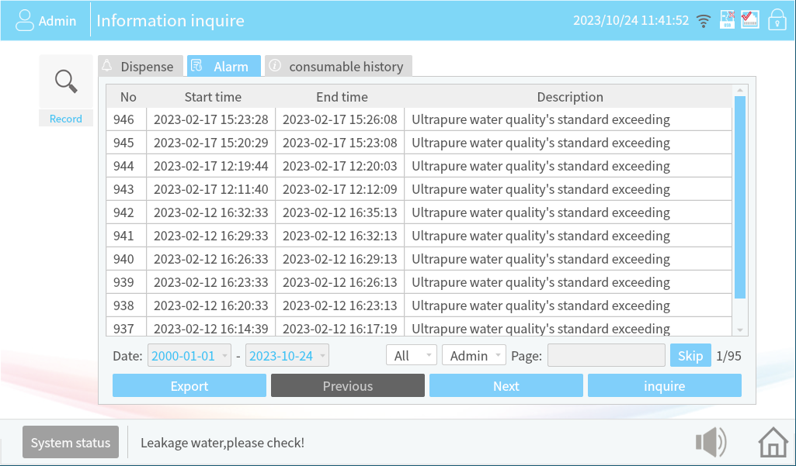Click the Description column header

[570, 97]
